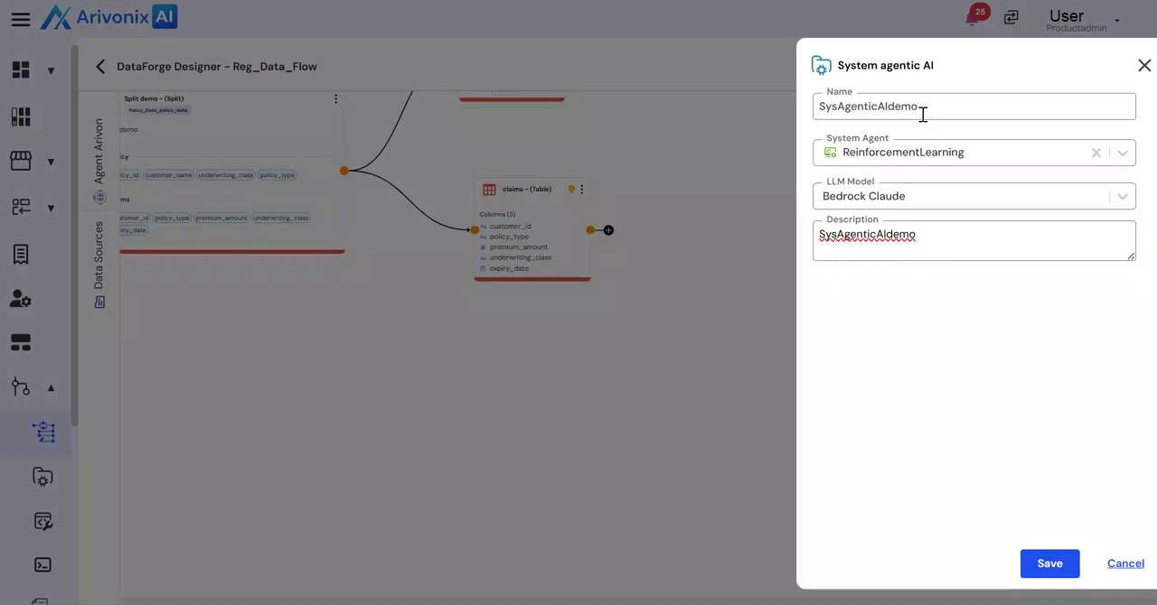Expand the System Agent dropdown
This screenshot has height=605, width=1157.
pyautogui.click(x=1122, y=153)
